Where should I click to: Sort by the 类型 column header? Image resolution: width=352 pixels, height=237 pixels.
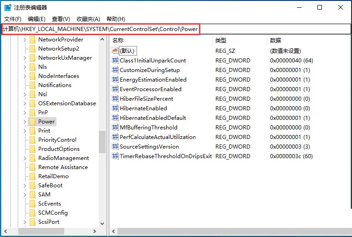click(240, 40)
